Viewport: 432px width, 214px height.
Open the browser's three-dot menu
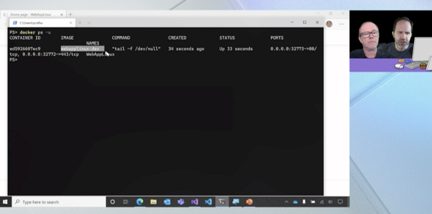[x=342, y=24]
